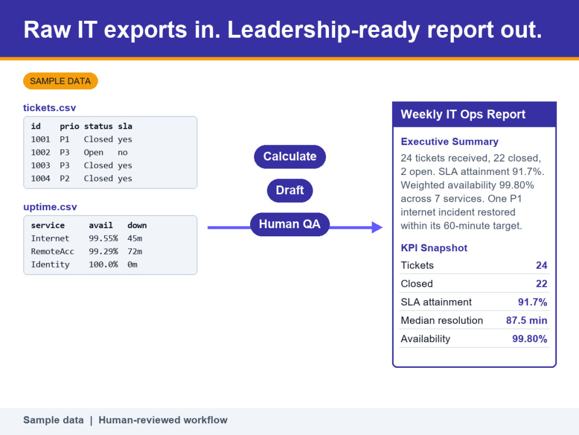This screenshot has height=435, width=579.
Task: Click the Availability 99.80% KPI row
Action: [474, 339]
